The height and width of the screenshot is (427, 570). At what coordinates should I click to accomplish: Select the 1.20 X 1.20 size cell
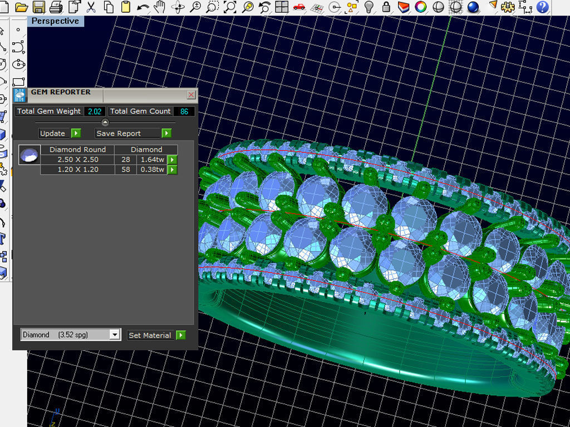click(x=78, y=170)
